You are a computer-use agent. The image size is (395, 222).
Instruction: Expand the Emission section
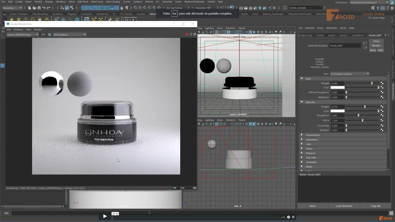302,153
